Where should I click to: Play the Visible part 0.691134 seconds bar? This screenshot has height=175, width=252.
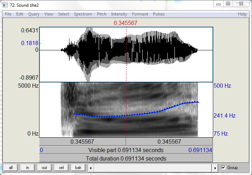pos(126,150)
